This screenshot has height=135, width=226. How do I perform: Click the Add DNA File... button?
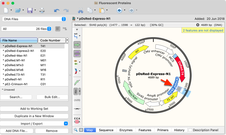pyautogui.click(x=16, y=131)
